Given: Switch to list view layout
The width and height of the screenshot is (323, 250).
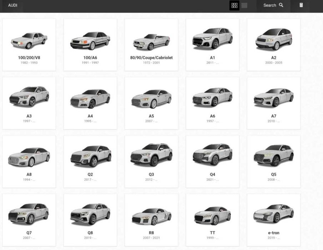Looking at the screenshot, I should click(x=244, y=5).
